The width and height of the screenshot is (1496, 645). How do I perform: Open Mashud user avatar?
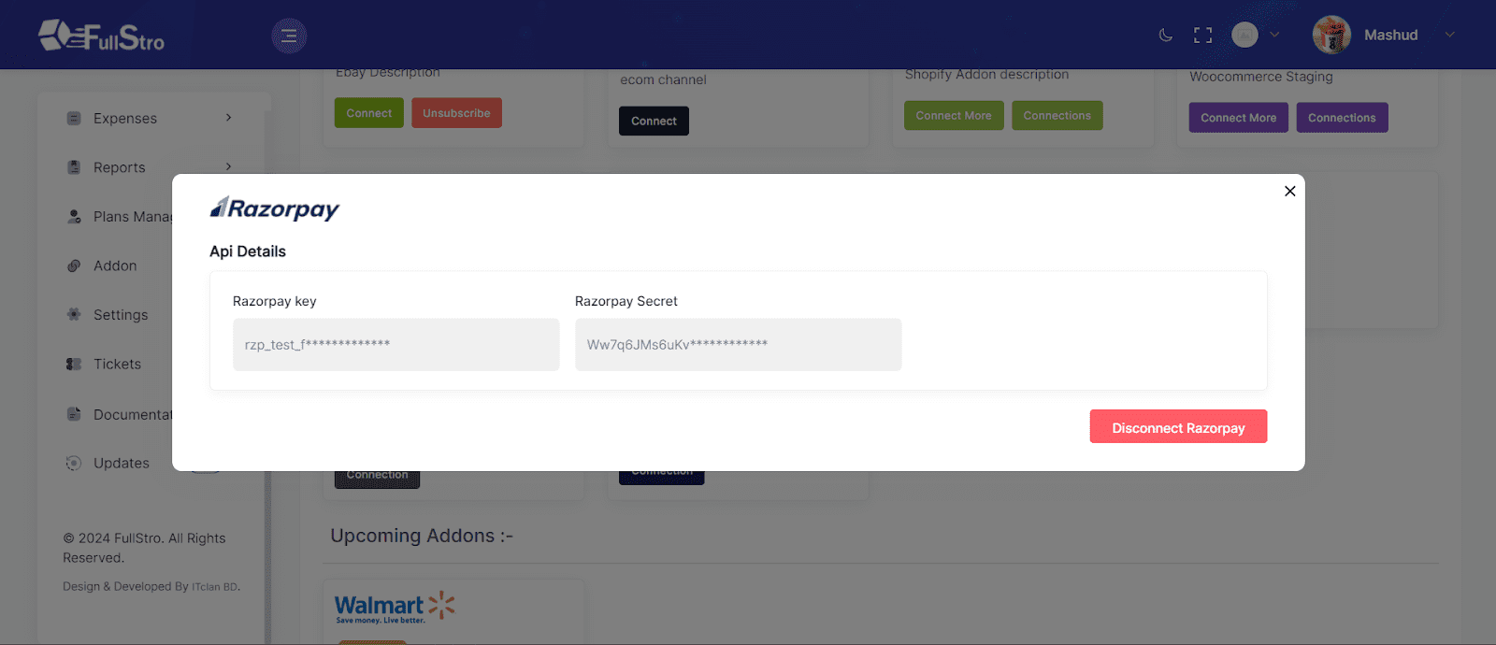(x=1331, y=35)
